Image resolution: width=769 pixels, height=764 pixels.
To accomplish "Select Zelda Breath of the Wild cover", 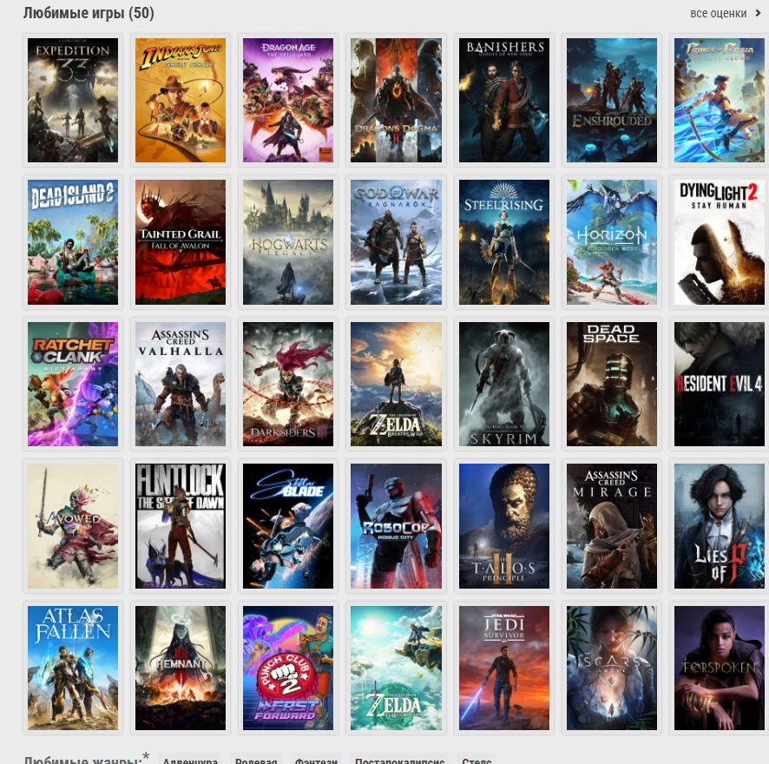I will coord(397,385).
